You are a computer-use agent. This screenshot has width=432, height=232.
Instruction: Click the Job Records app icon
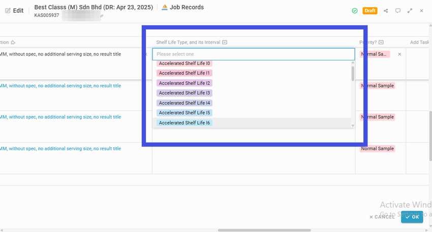coord(165,8)
